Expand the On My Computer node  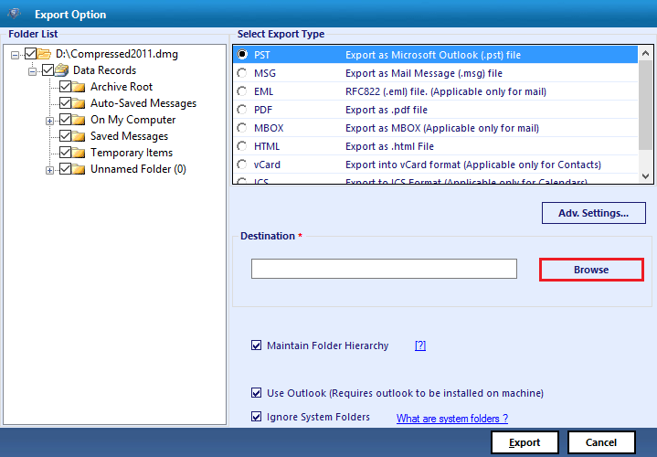[49, 122]
